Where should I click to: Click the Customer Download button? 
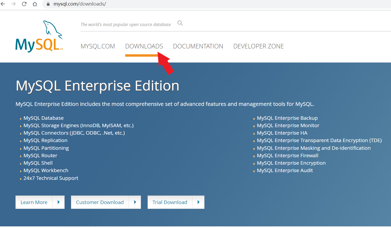tap(100, 202)
